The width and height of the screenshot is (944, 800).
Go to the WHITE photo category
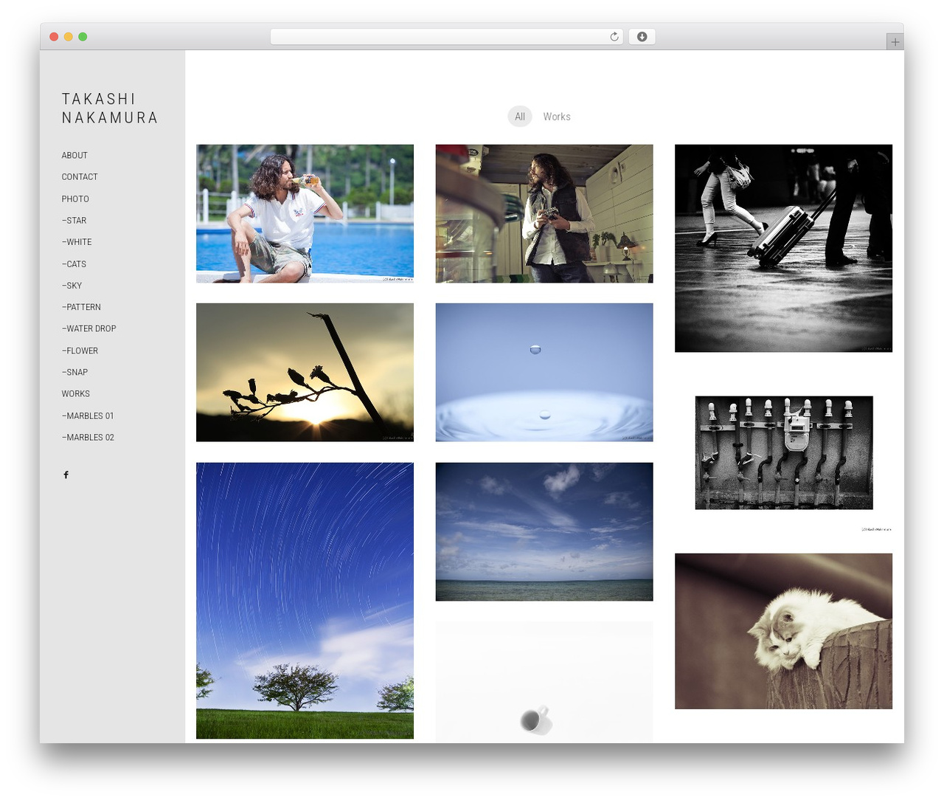coord(77,242)
